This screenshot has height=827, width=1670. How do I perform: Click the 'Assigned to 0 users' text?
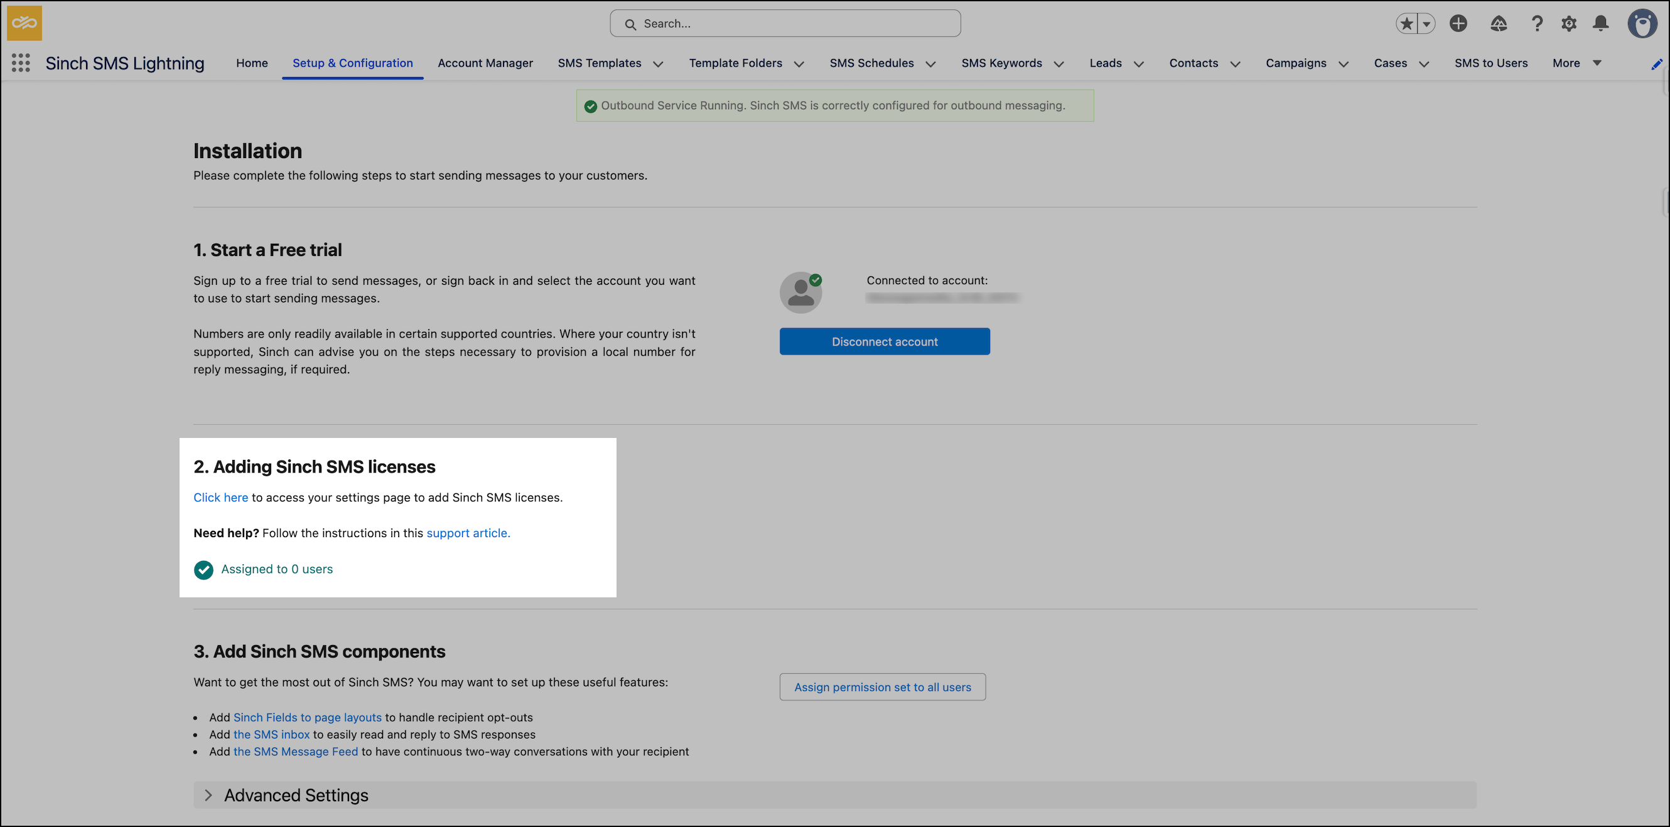point(277,569)
